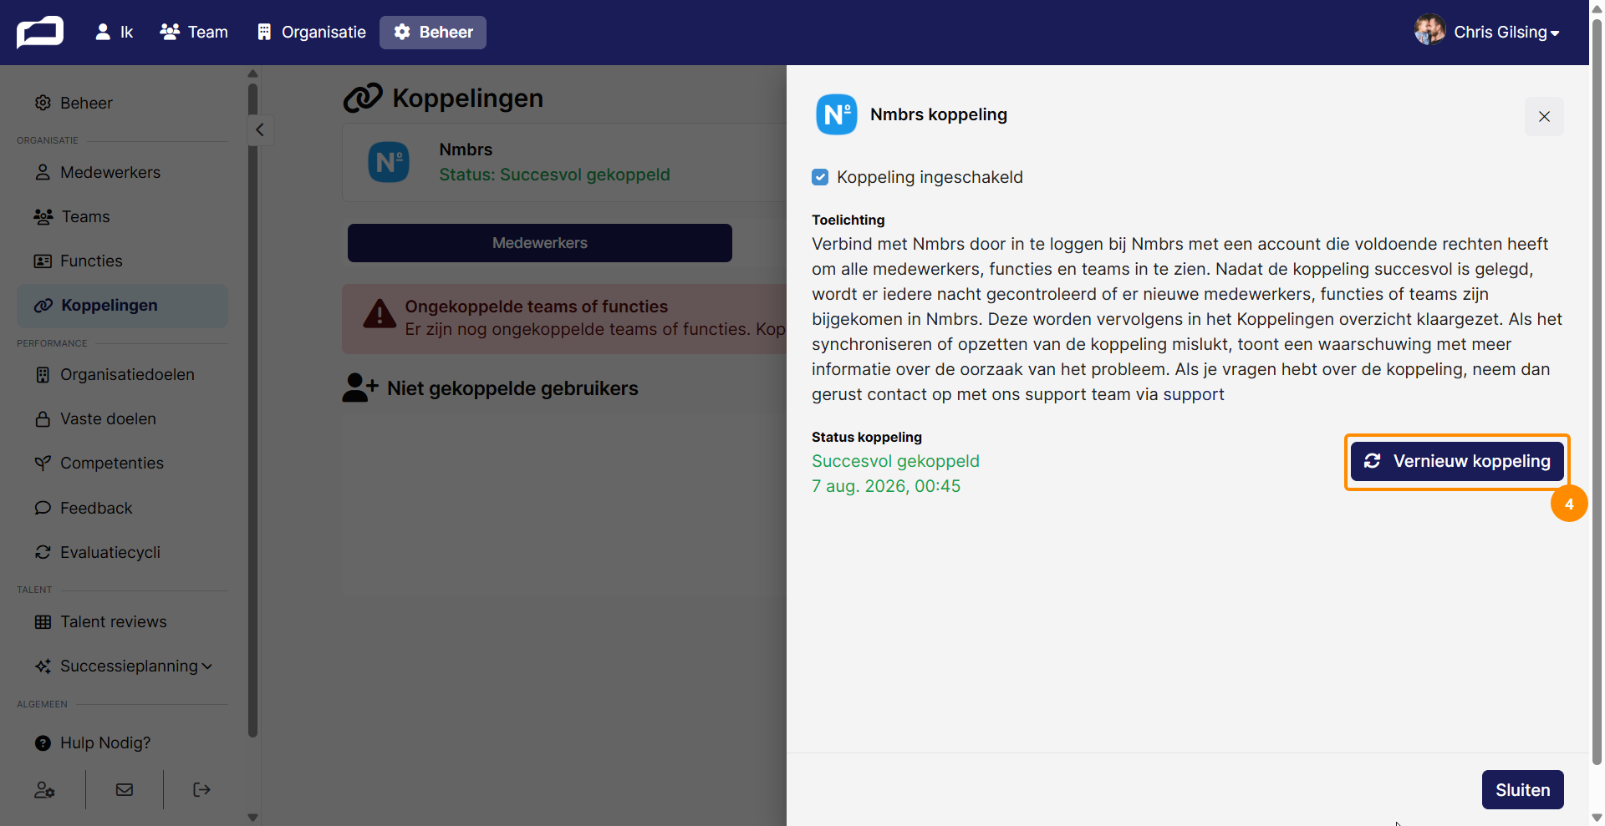Click the Medewerkers tab button
This screenshot has width=1605, height=826.
pyautogui.click(x=540, y=243)
